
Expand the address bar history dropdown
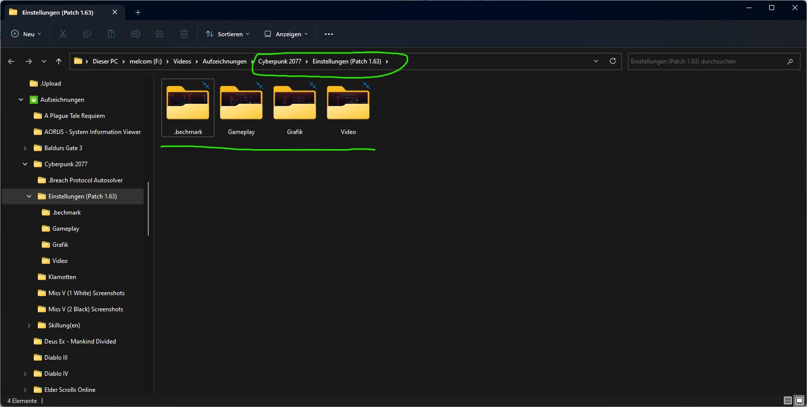[x=596, y=61]
